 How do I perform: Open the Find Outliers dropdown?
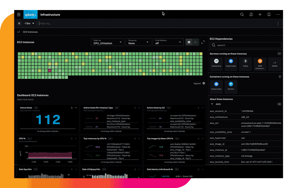click(168, 42)
